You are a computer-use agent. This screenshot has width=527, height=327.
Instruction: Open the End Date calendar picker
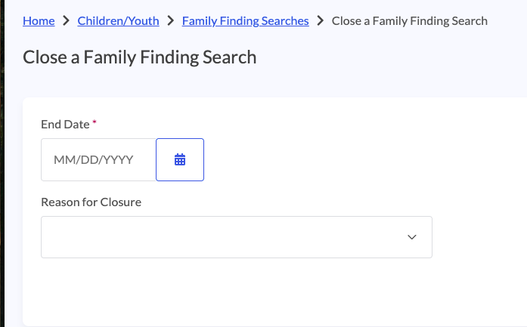180,160
